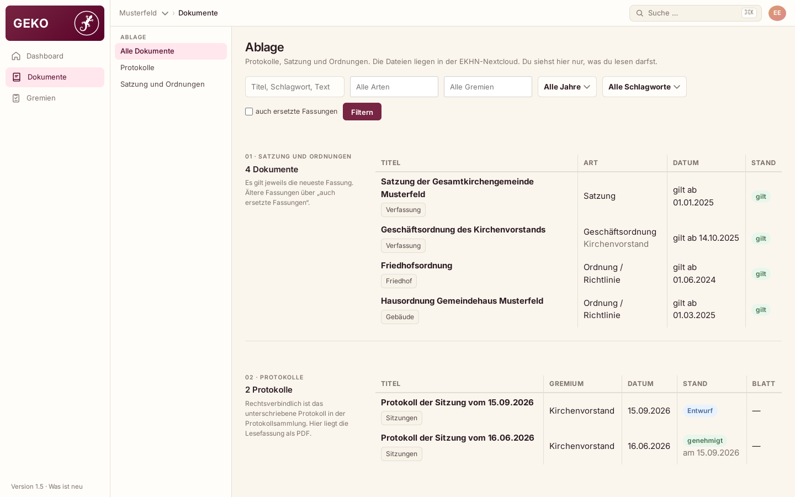Click the Dokumente sidebar icon

[x=17, y=77]
